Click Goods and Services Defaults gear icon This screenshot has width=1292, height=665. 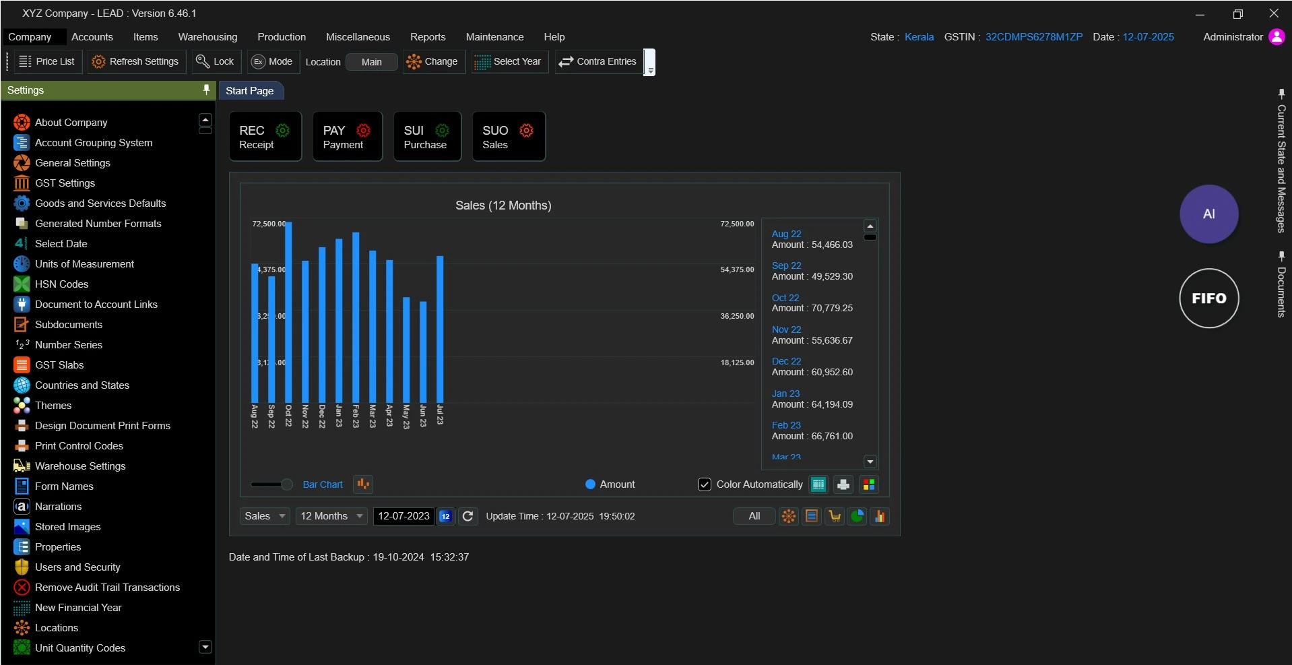[x=22, y=203]
